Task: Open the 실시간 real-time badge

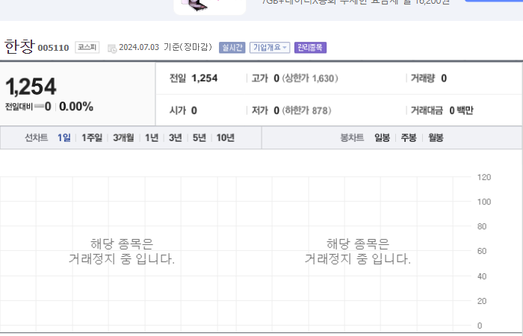Action: pyautogui.click(x=232, y=48)
